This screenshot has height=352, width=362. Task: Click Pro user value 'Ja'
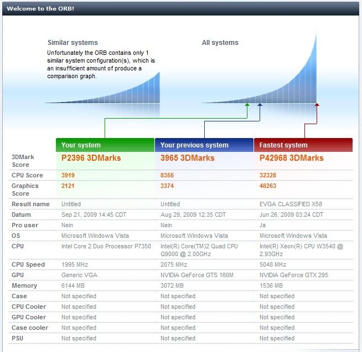(262, 225)
